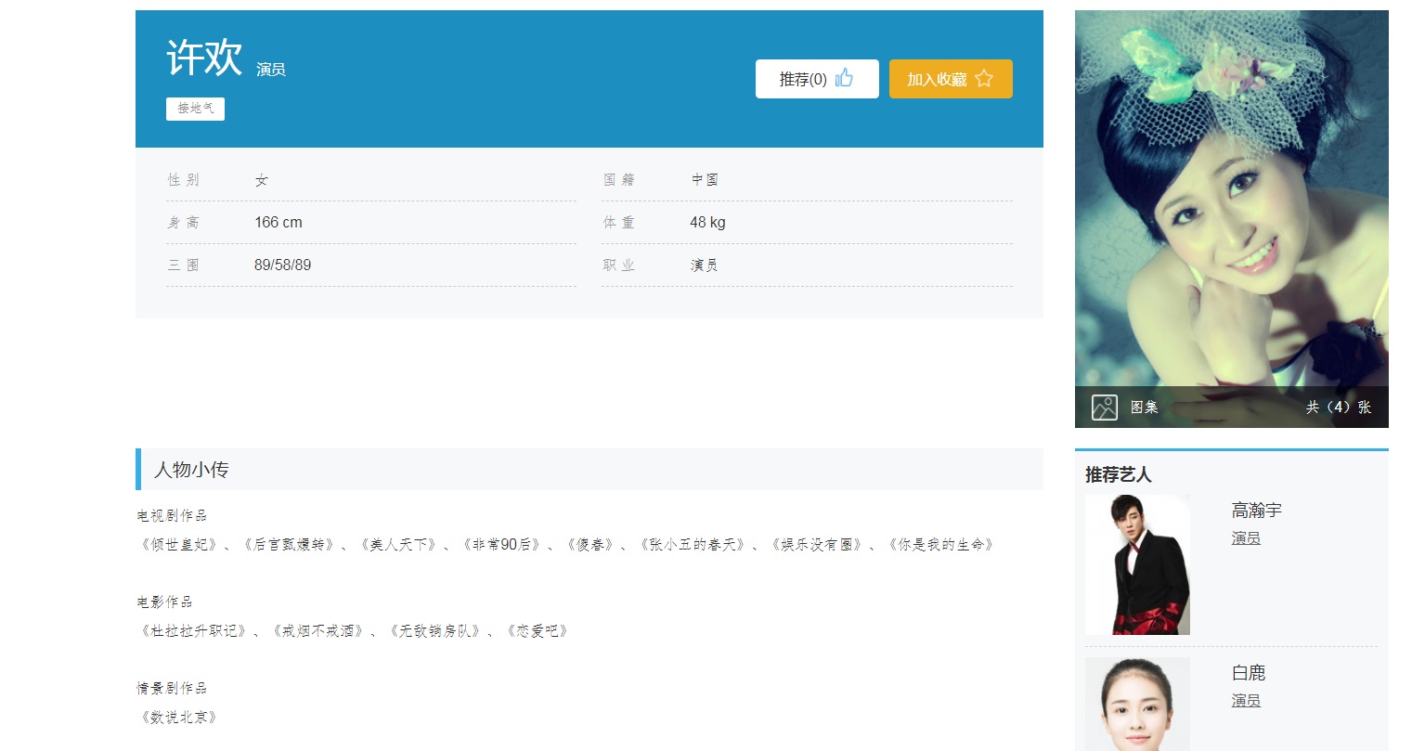
Task: Click 《杜拉拉升职记》 in the film works list
Action: click(x=194, y=631)
